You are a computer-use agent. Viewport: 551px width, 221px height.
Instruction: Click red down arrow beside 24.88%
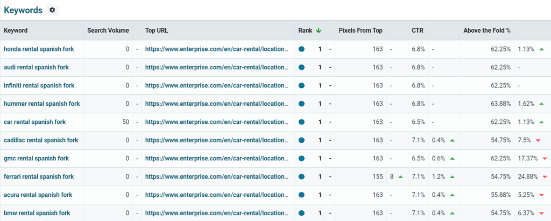click(x=545, y=177)
